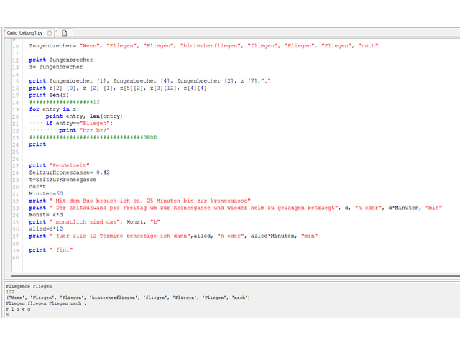Click the "nach" string on line 10
This screenshot has height=345, width=460.
click(368, 46)
